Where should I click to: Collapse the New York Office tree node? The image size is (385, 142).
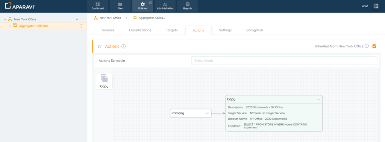[5, 19]
